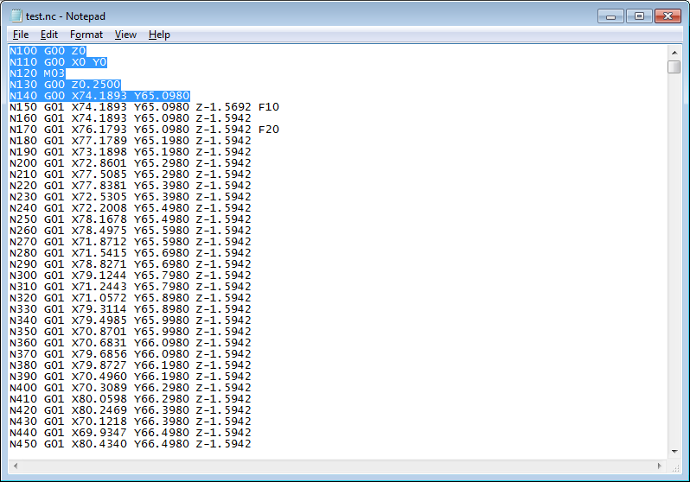Click X80.0598 on line N410

[x=99, y=398]
